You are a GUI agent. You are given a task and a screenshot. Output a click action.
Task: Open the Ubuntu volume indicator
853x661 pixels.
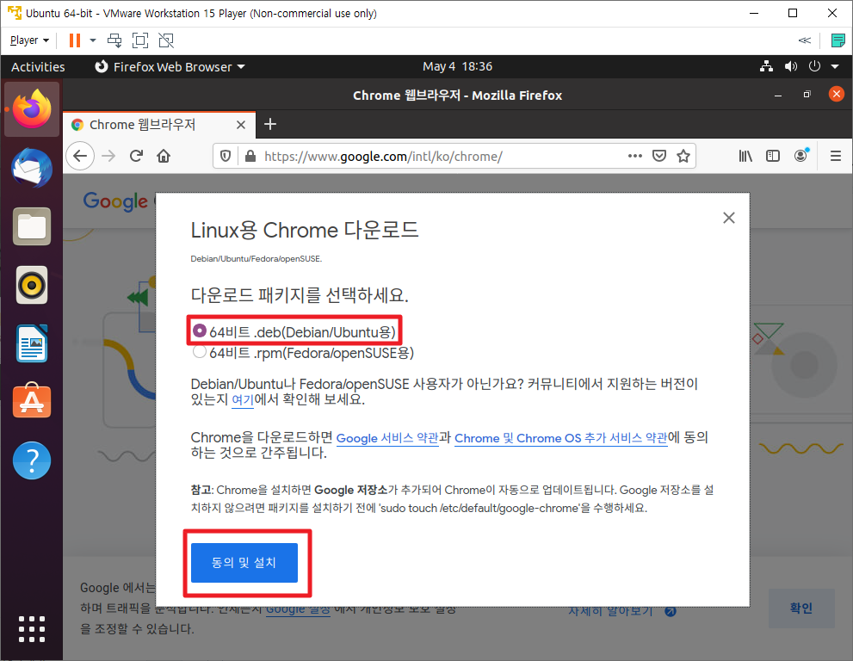(x=790, y=66)
